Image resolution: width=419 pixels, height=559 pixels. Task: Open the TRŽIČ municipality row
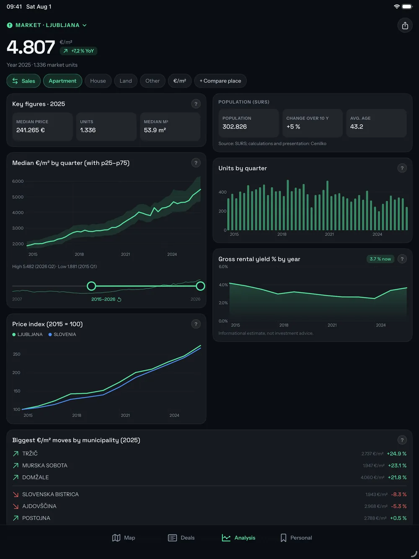(209, 453)
